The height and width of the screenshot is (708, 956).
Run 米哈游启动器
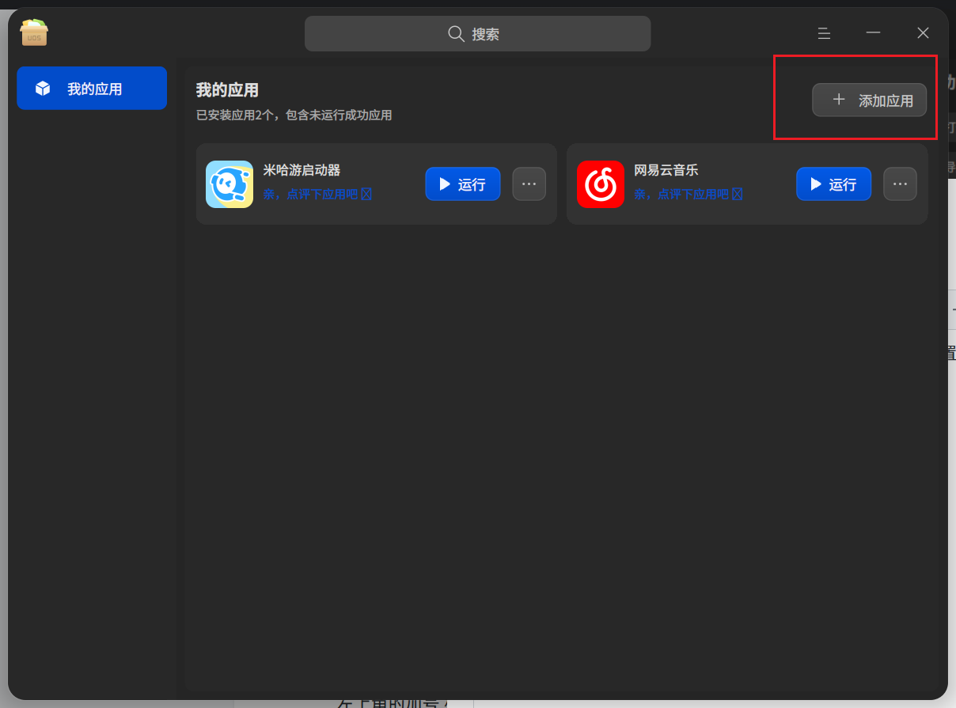click(x=463, y=184)
